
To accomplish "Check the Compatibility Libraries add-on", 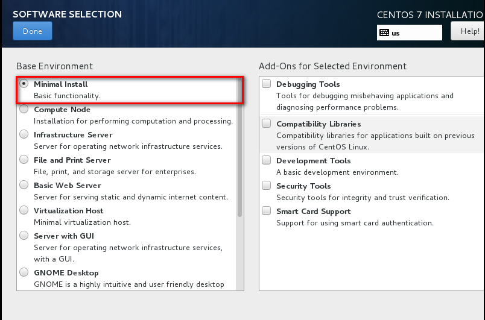I will click(x=267, y=124).
